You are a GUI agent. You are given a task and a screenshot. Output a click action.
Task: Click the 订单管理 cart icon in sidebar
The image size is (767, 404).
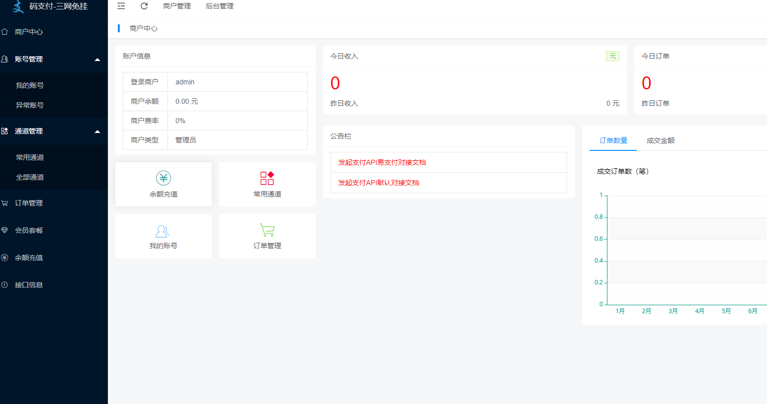pos(4,203)
